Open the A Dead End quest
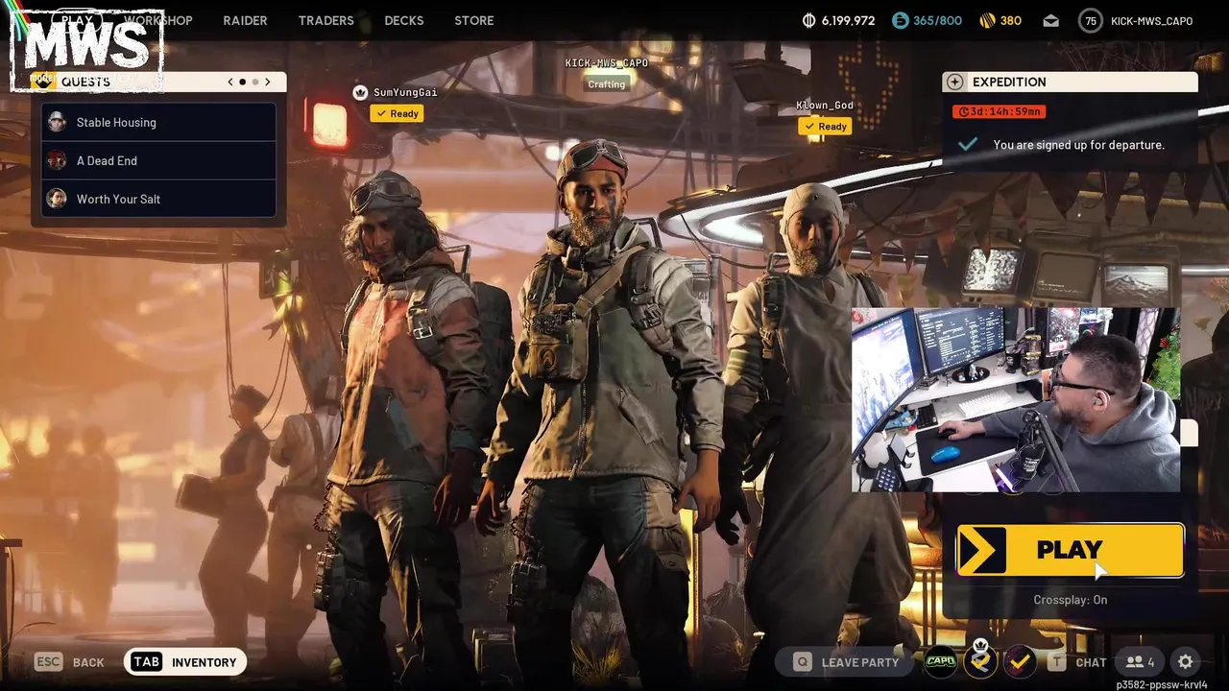Viewport: 1229px width, 691px height. pyautogui.click(x=158, y=160)
